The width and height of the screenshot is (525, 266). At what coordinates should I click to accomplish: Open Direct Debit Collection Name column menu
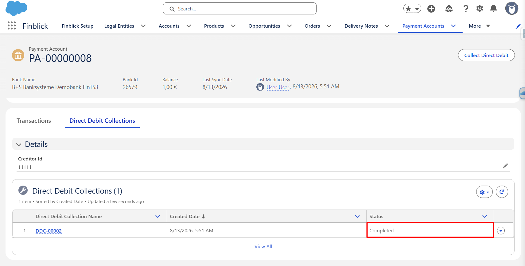tap(158, 217)
